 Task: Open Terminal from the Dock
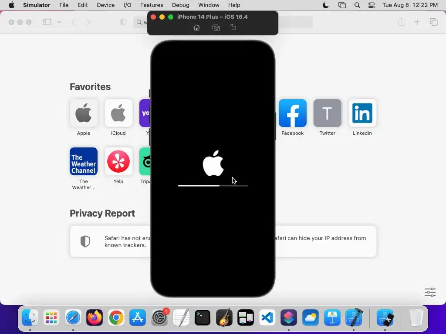(203, 317)
